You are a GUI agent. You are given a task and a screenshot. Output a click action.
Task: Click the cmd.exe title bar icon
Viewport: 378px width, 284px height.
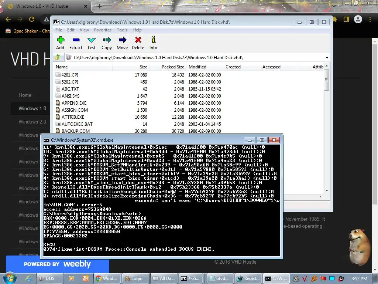coord(46,140)
